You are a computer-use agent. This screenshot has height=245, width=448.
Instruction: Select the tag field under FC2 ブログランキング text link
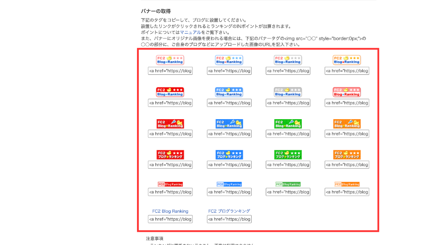(x=229, y=219)
